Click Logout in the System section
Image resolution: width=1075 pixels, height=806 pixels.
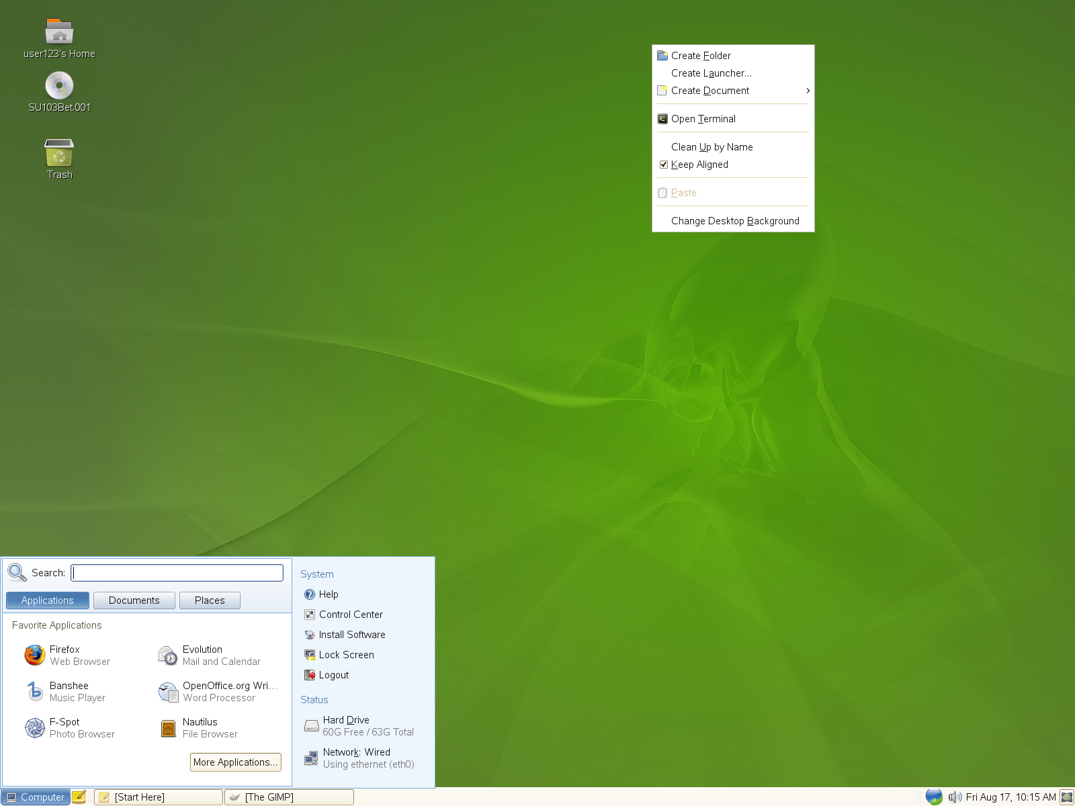point(333,674)
